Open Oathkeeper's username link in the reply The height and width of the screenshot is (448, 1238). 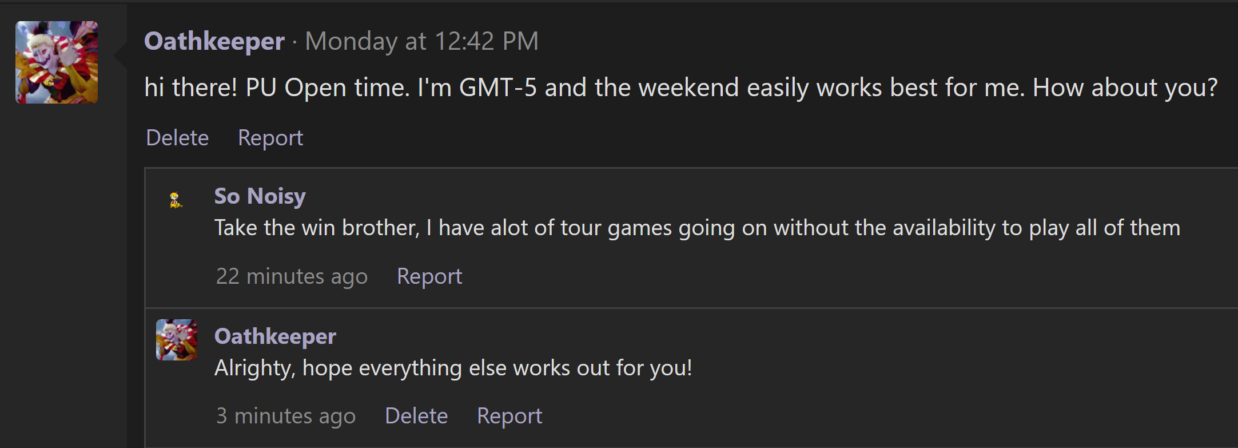(x=275, y=336)
